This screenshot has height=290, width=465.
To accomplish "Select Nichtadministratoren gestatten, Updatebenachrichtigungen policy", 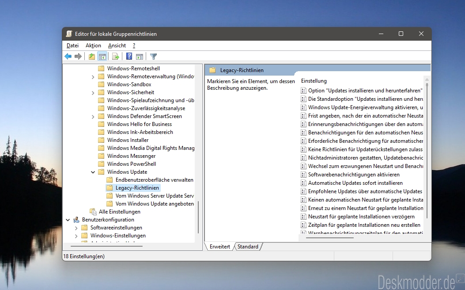I will click(365, 158).
